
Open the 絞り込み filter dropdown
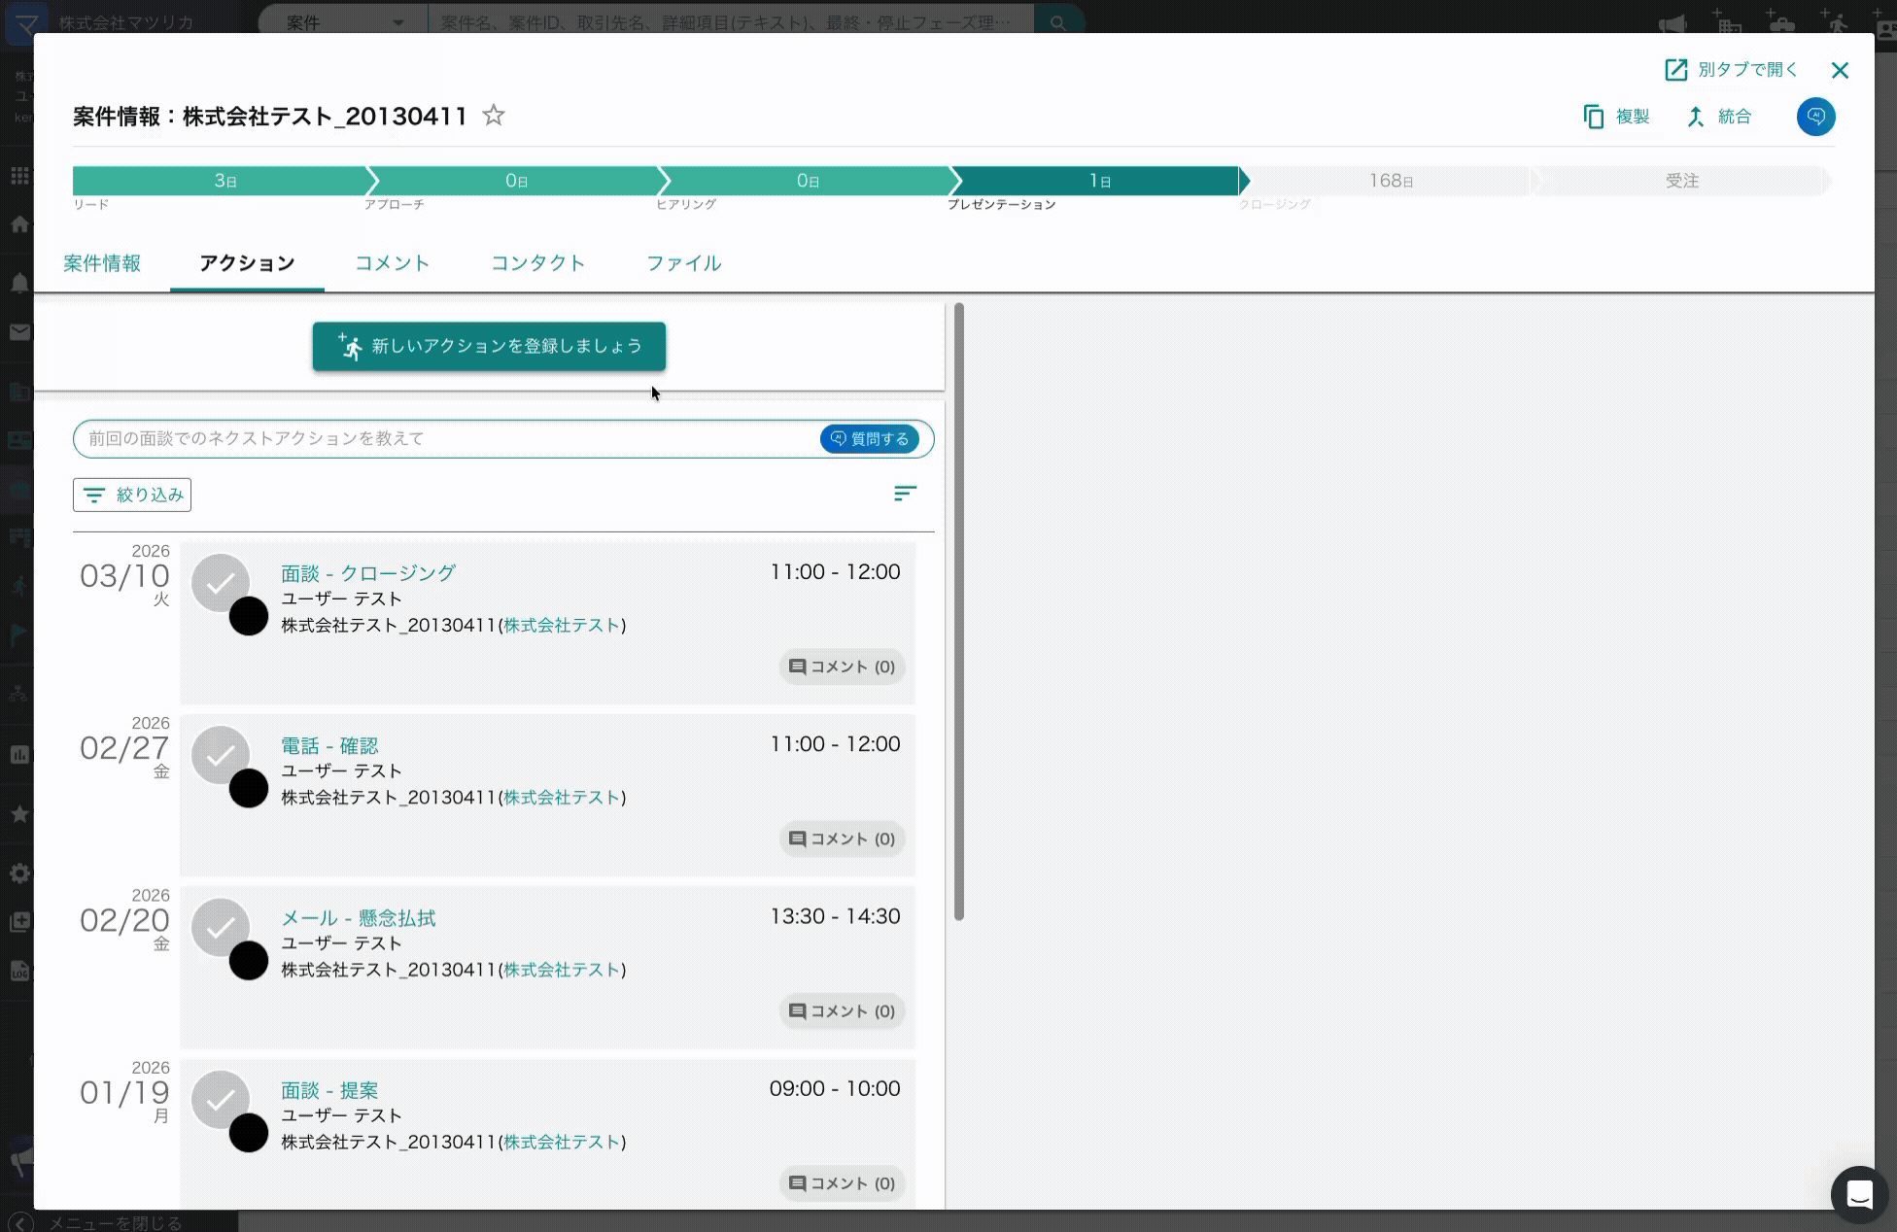pos(132,495)
